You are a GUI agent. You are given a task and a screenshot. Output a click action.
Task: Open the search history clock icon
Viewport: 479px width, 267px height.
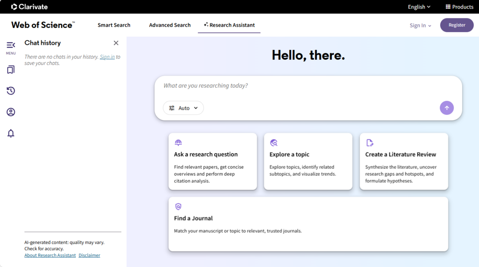point(11,91)
